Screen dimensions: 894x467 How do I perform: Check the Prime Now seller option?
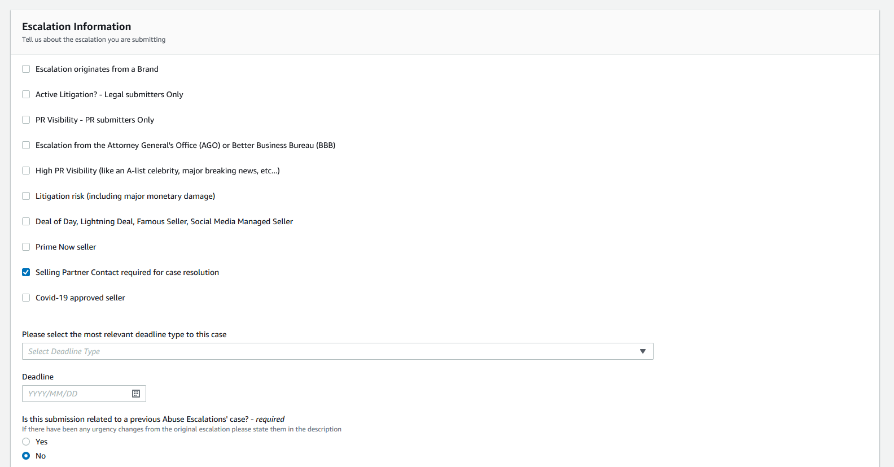pyautogui.click(x=26, y=247)
